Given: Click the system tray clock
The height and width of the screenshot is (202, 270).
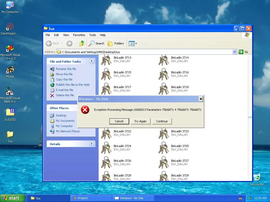Looking at the screenshot, I should click(x=260, y=198).
